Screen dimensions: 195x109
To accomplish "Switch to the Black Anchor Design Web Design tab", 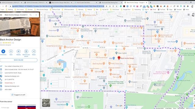I will tap(61, 2).
